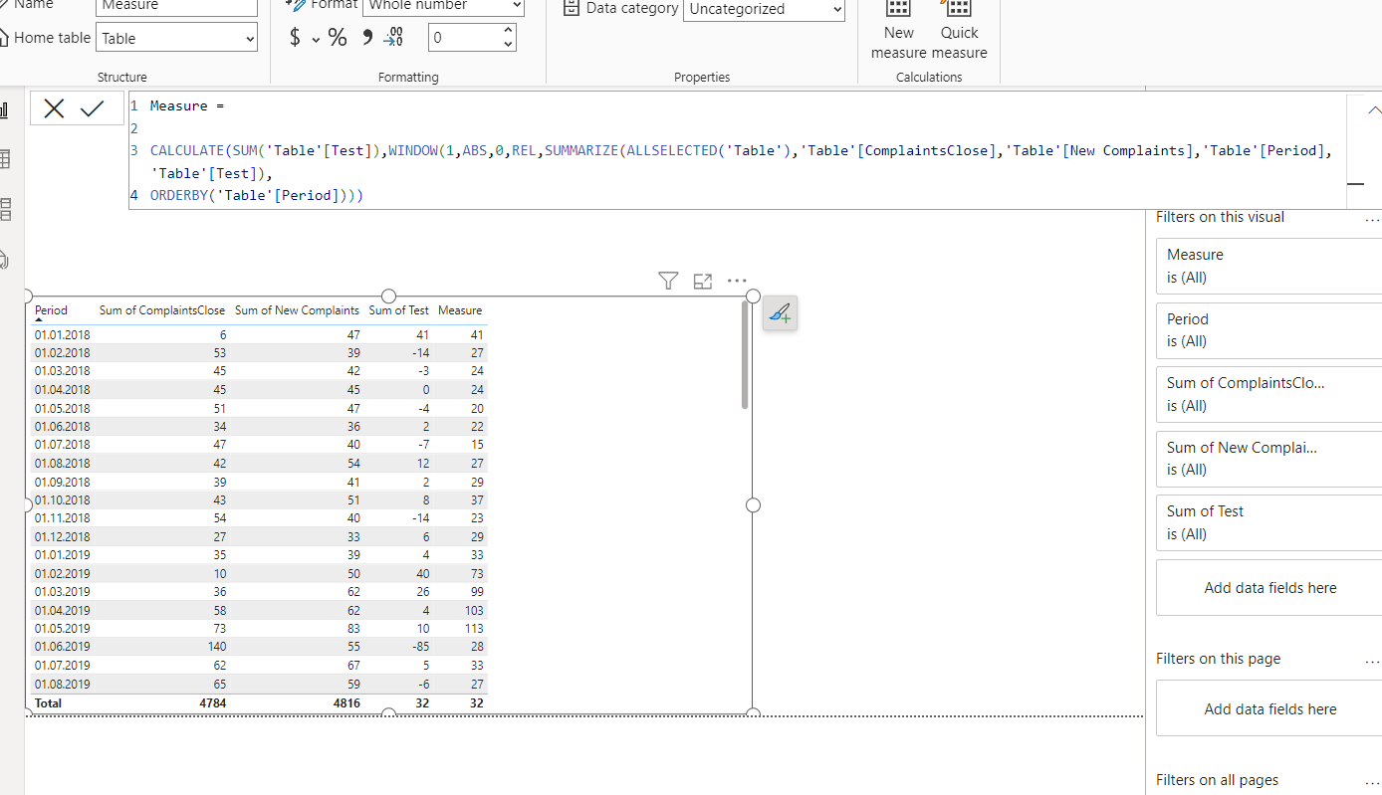Collapse the formula bar with the chevron
Image resolution: width=1382 pixels, height=795 pixels.
coord(1374,109)
